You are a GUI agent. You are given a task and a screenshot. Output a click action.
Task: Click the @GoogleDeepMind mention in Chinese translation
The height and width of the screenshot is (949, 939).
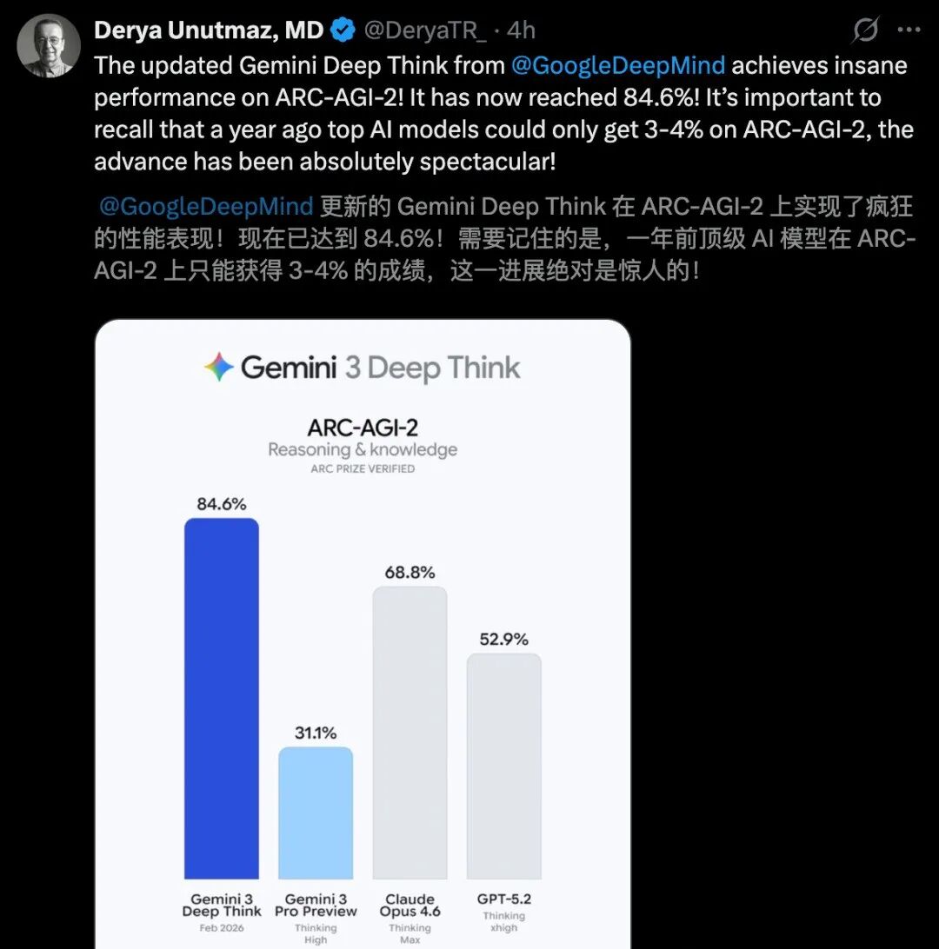tap(206, 206)
